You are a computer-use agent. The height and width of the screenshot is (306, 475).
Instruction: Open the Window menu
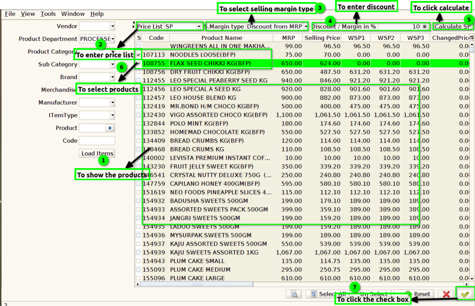(x=73, y=14)
